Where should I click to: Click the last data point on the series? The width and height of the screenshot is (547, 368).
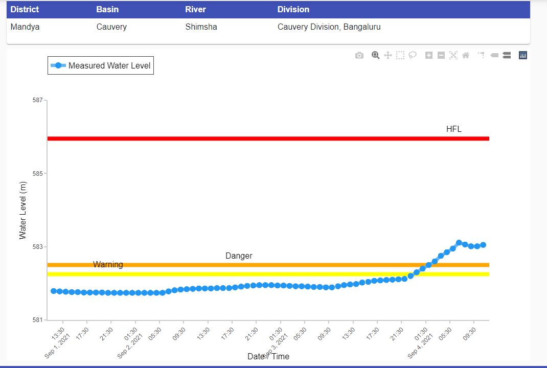coord(483,245)
